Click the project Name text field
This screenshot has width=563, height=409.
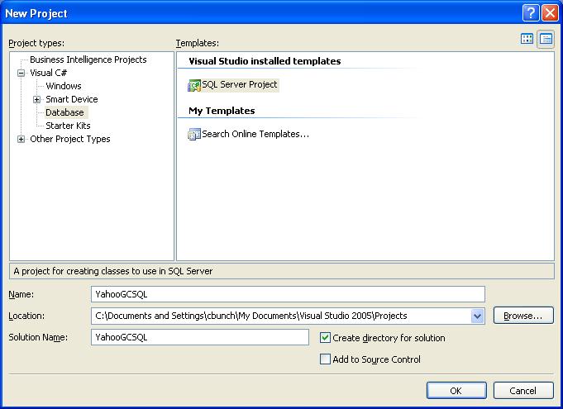[288, 294]
